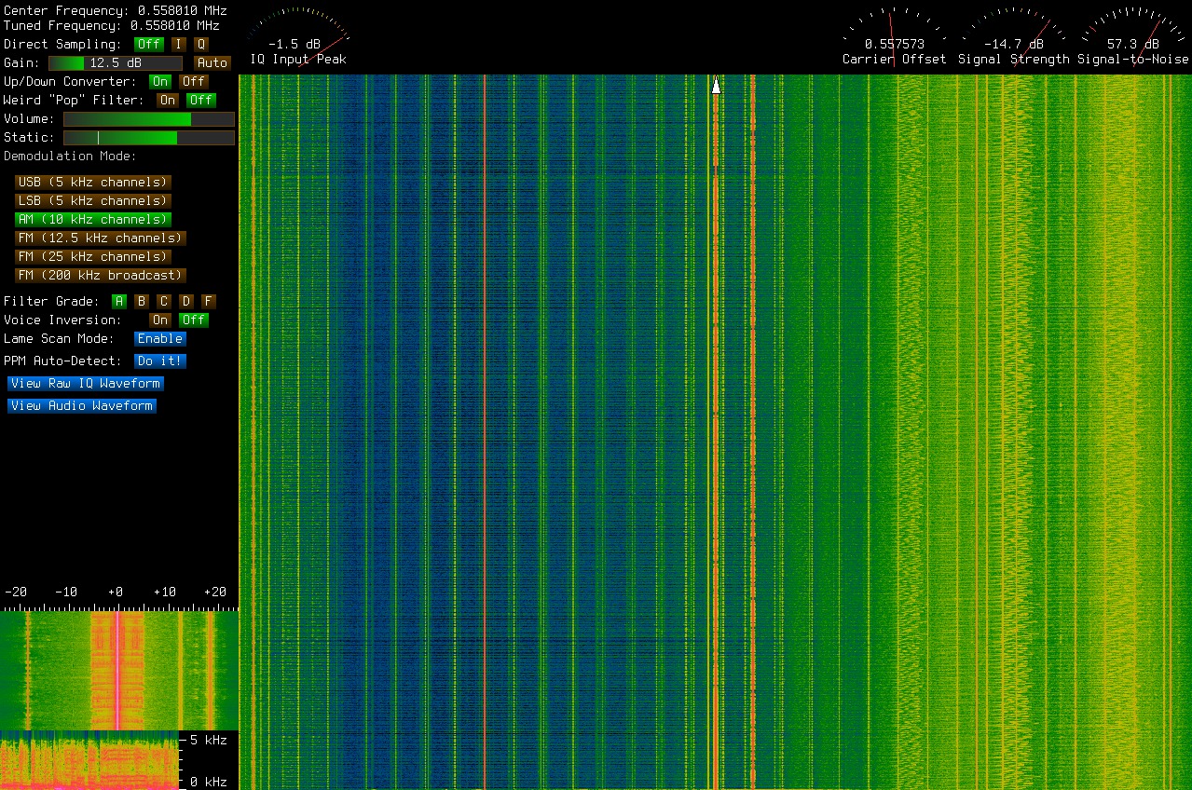Set Filter Grade to D
This screenshot has height=790, width=1192.
[x=185, y=301]
